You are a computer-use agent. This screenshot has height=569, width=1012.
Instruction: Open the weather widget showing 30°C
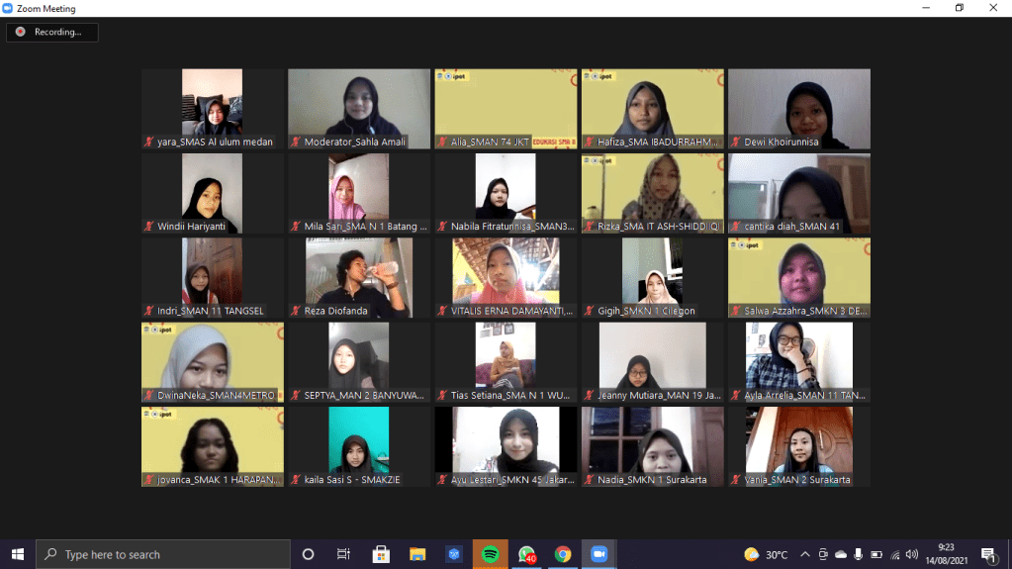click(766, 554)
